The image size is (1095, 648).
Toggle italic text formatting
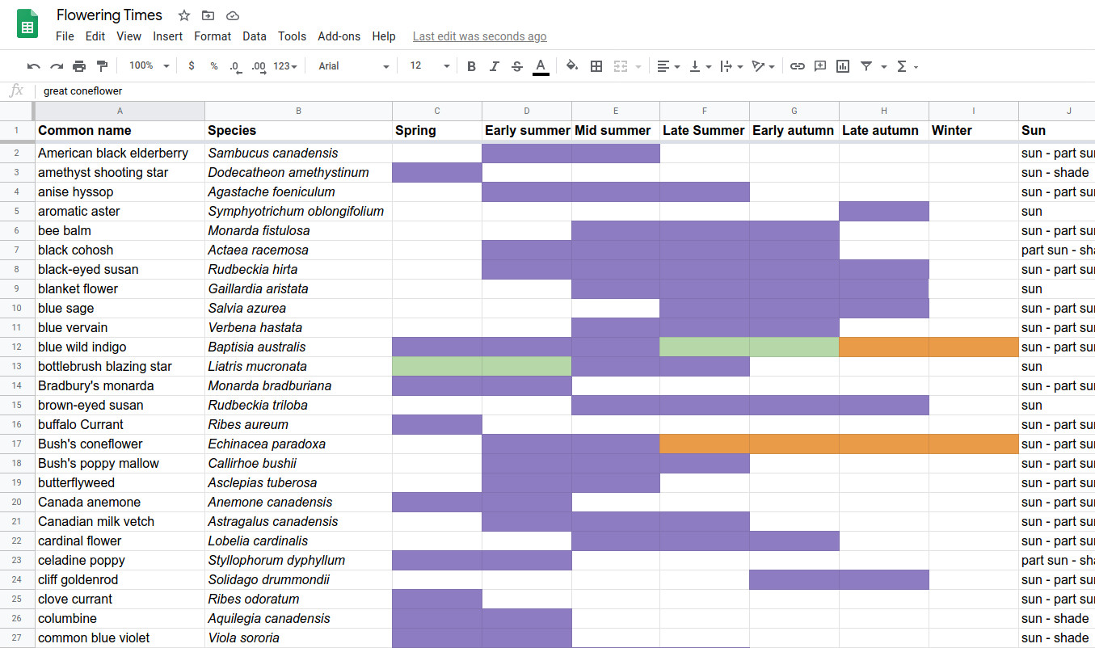[x=495, y=66]
